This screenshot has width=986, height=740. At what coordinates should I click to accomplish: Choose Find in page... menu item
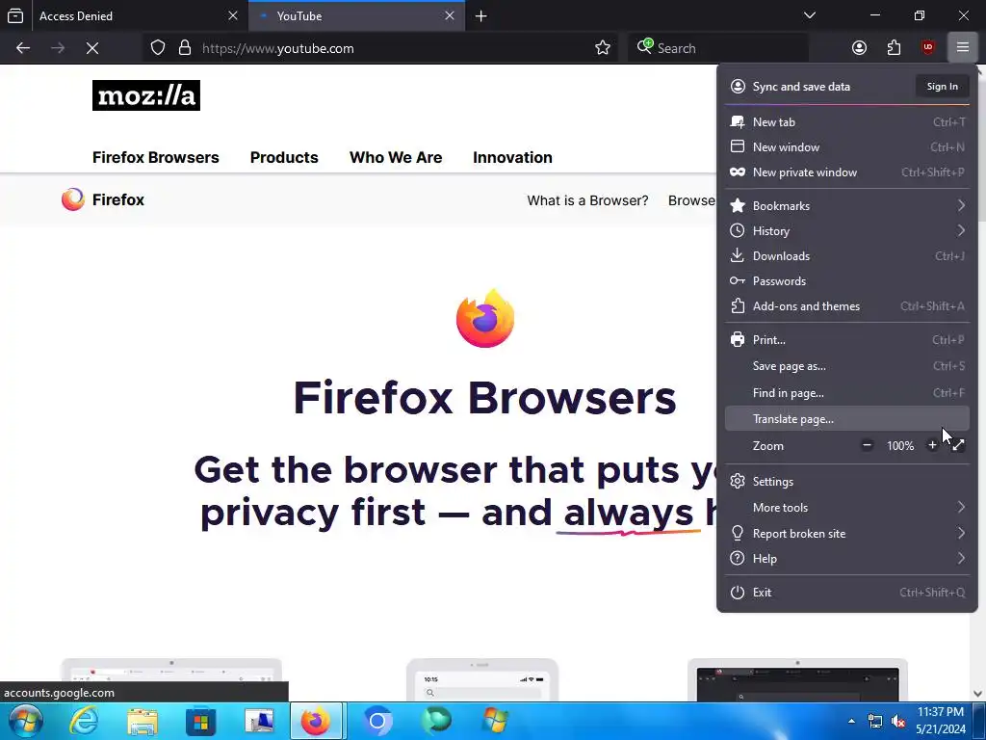847,393
